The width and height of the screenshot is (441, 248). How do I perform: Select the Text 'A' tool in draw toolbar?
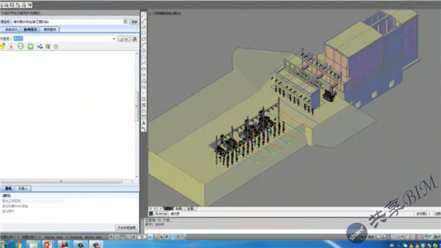144,123
